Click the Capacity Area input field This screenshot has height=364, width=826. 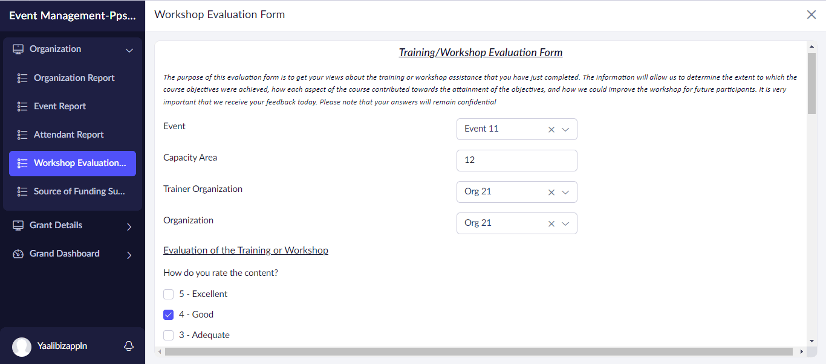click(x=516, y=161)
